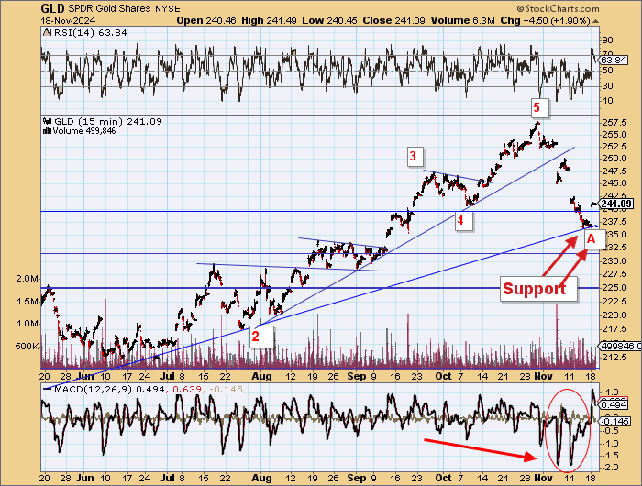
Task: Click the Support annotation label on the chart
Action: [x=538, y=289]
